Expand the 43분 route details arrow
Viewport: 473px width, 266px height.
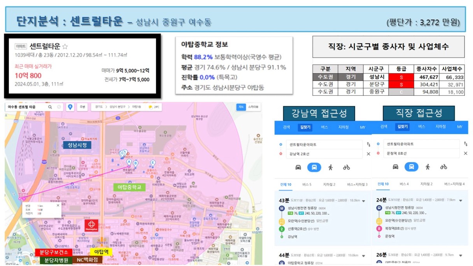tap(364, 201)
